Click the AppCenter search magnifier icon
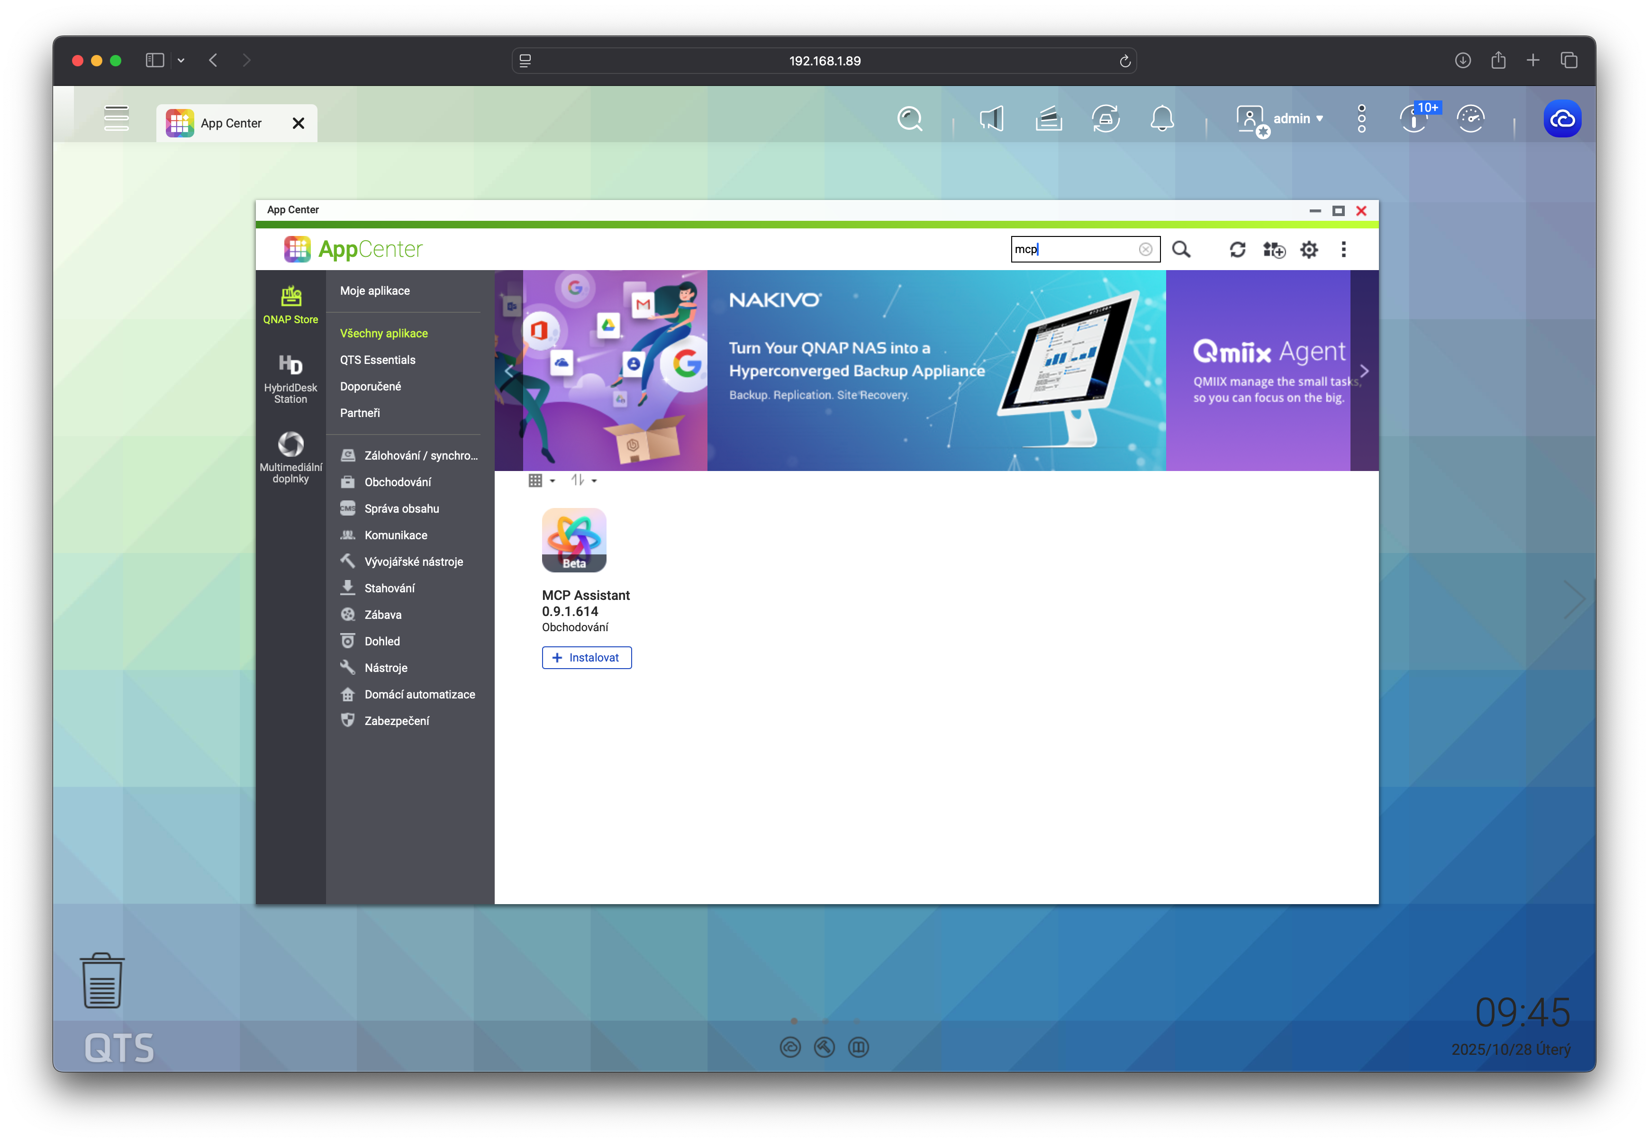Image resolution: width=1649 pixels, height=1142 pixels. coord(1181,249)
